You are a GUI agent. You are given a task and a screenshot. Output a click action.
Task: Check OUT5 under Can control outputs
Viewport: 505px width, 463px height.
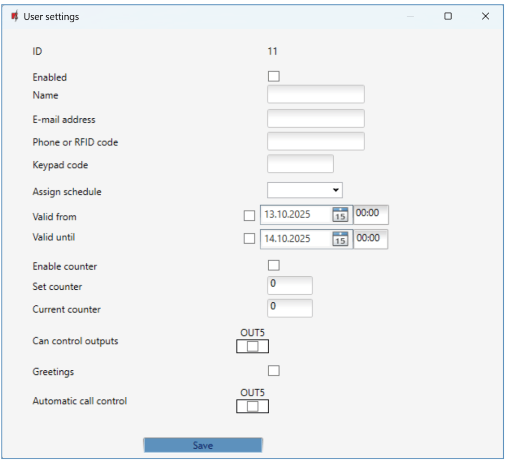[252, 346]
